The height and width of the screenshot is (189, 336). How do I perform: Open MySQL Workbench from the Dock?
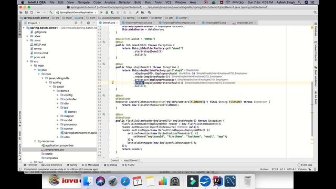pyautogui.click(x=230, y=181)
